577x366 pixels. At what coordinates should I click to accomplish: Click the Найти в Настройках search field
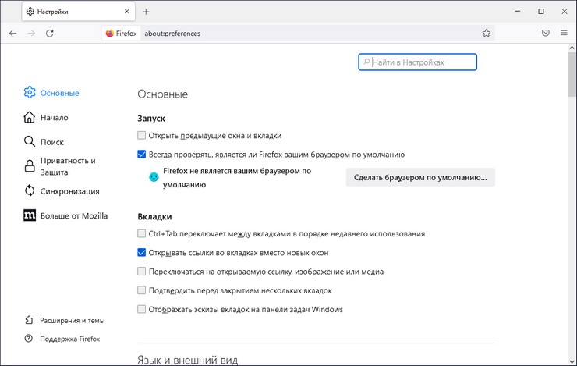point(421,62)
